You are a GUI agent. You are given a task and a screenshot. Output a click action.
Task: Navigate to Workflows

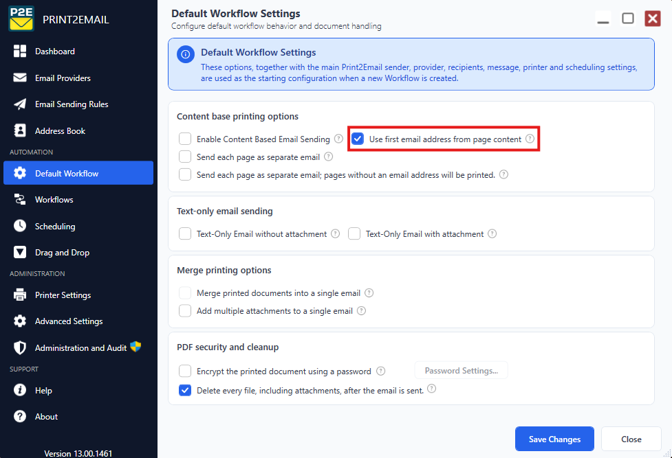tap(78, 199)
